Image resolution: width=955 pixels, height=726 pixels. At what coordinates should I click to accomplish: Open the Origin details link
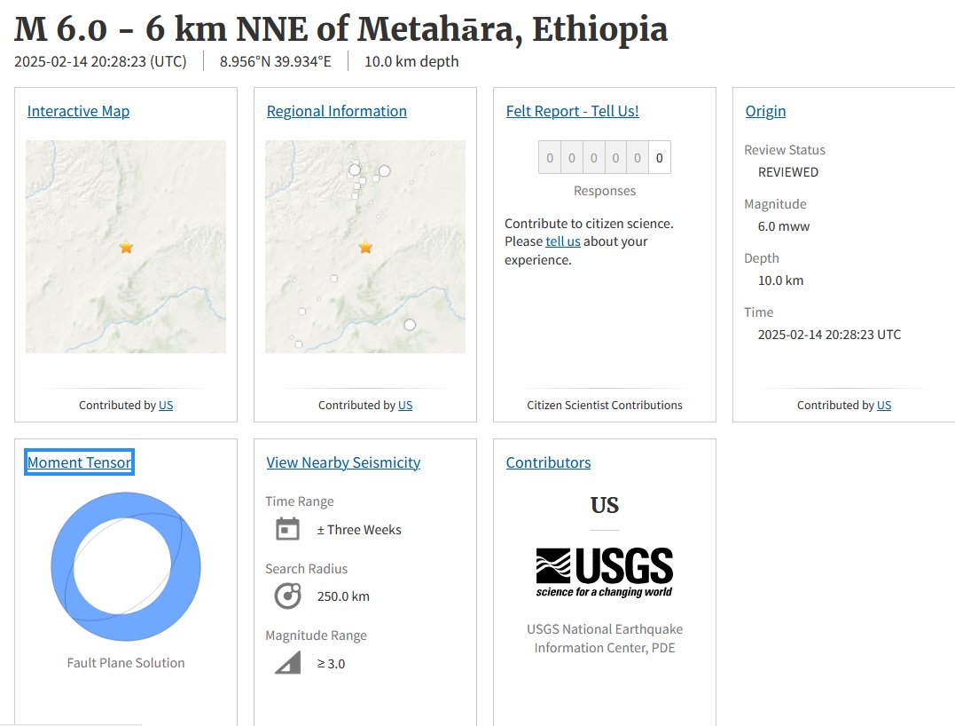point(765,111)
